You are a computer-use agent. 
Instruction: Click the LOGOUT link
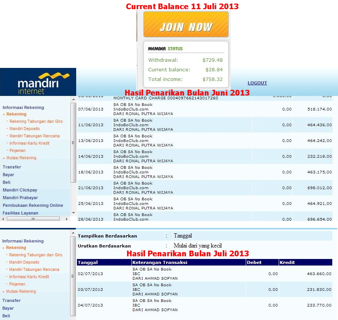point(257,83)
